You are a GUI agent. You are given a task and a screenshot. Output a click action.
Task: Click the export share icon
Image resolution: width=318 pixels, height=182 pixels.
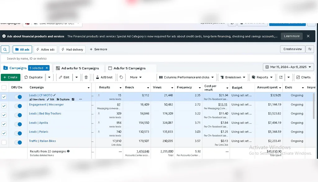coord(281,77)
